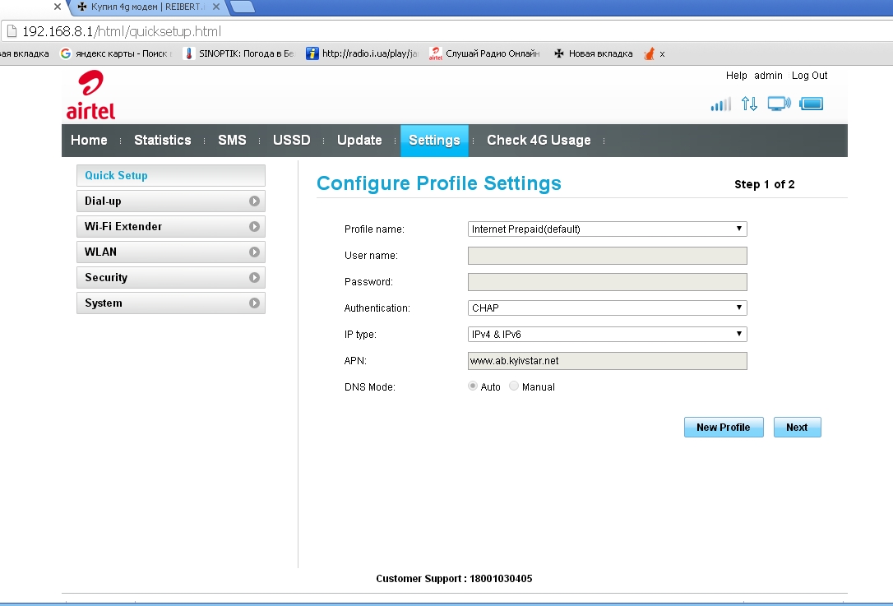Click the connected devices monitor icon
893x606 pixels.
pyautogui.click(x=778, y=104)
